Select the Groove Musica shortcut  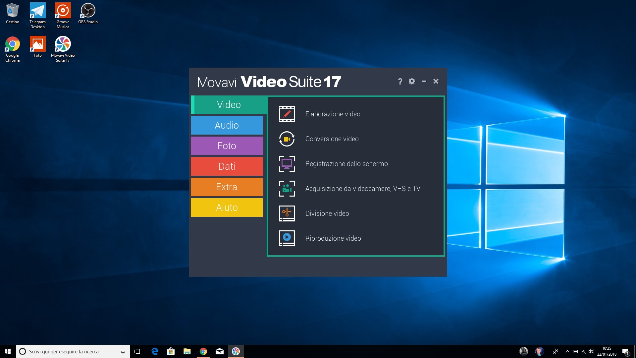pyautogui.click(x=63, y=16)
